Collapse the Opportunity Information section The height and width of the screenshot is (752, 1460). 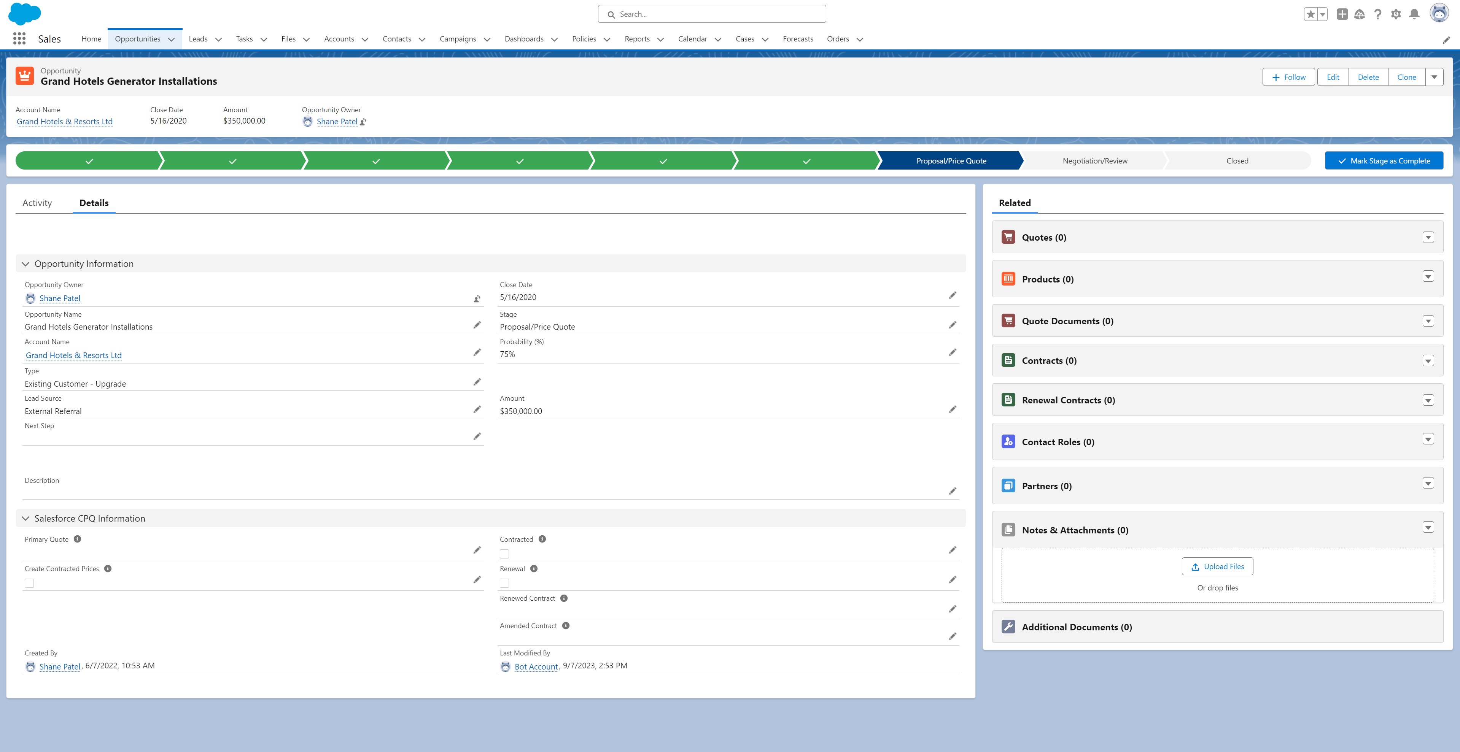[x=25, y=264]
